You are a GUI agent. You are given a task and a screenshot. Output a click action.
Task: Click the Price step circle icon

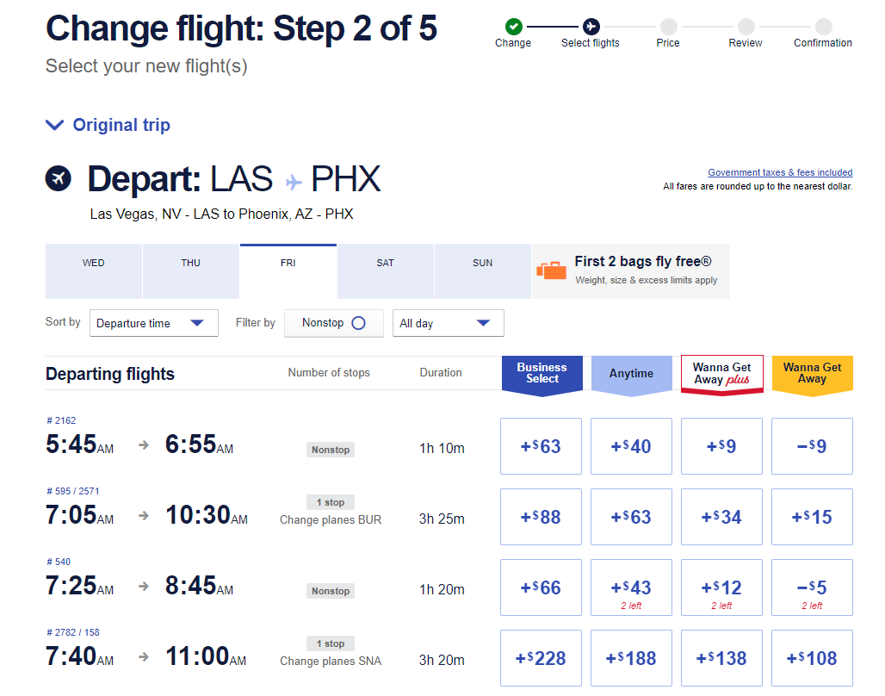tap(668, 26)
